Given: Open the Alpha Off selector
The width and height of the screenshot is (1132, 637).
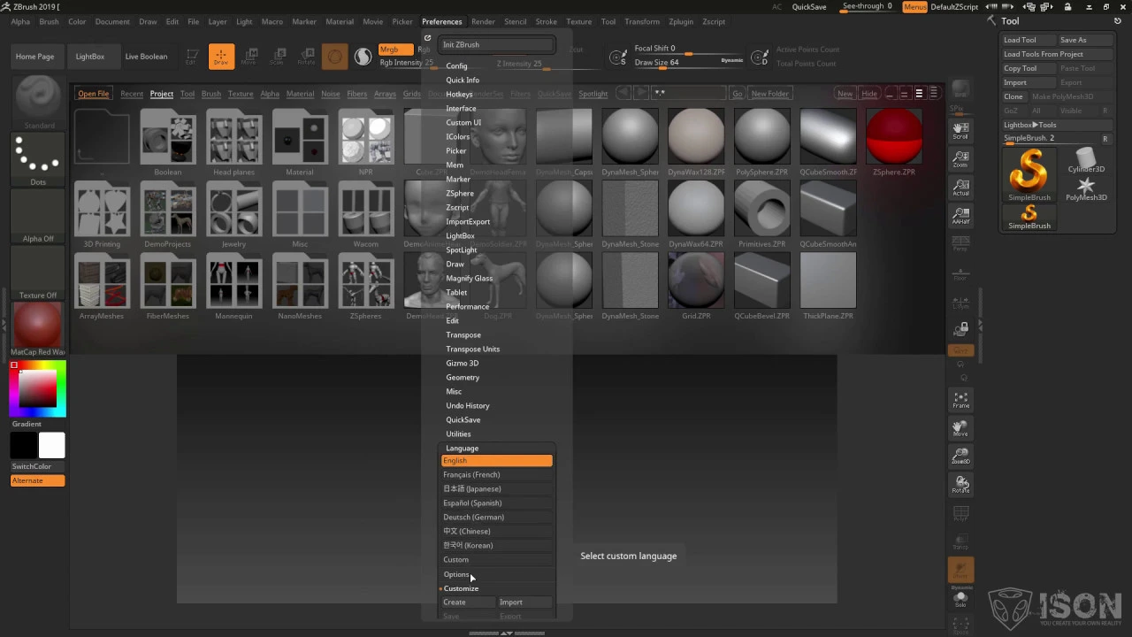Looking at the screenshot, I should pos(38,216).
